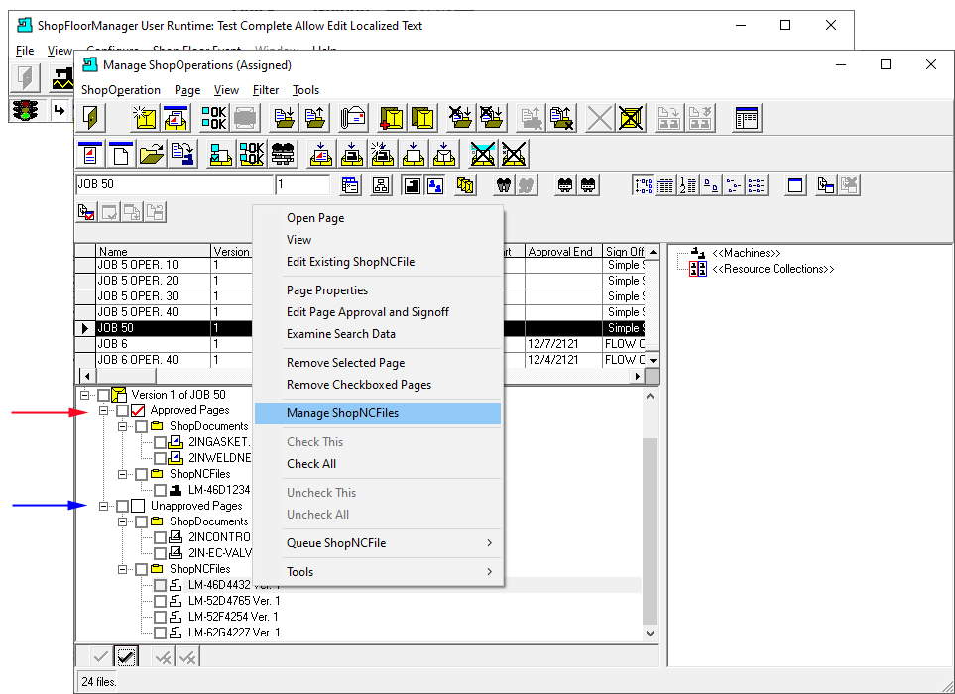Check the Version 1 of JOB 50 checkbox

pyautogui.click(x=103, y=395)
